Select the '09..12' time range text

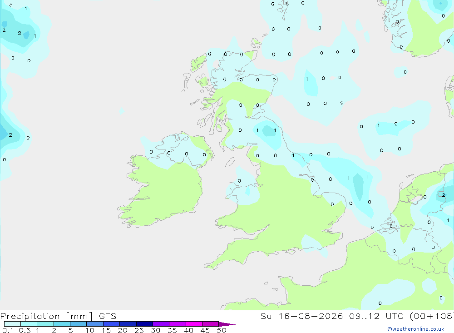coord(364,316)
